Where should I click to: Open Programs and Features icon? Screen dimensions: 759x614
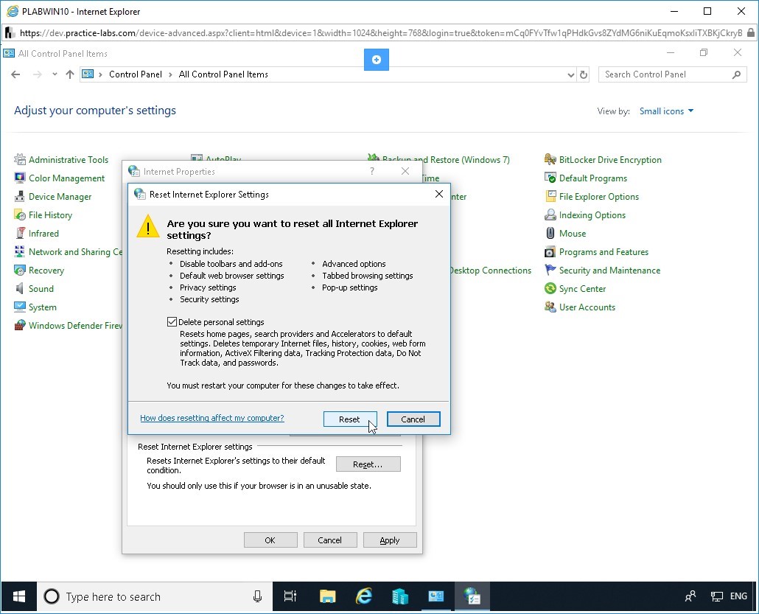550,251
